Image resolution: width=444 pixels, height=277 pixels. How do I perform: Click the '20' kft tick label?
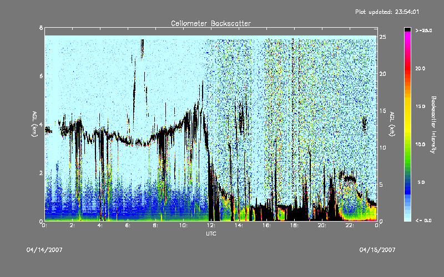coord(382,74)
